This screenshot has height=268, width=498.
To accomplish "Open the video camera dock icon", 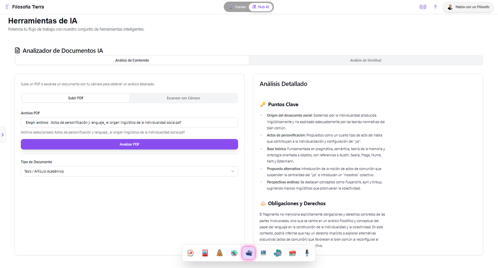I will [x=278, y=253].
